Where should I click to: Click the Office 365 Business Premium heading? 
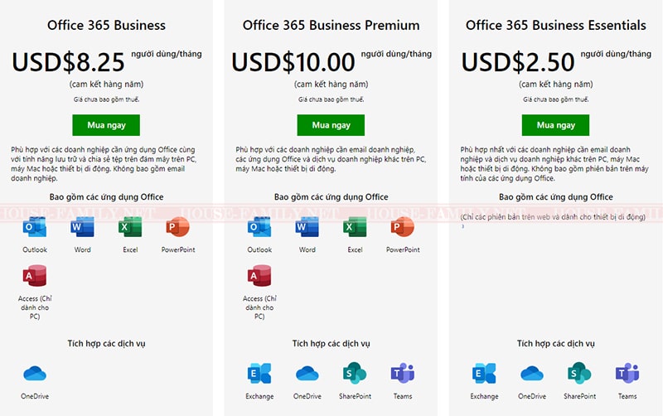[x=331, y=26]
